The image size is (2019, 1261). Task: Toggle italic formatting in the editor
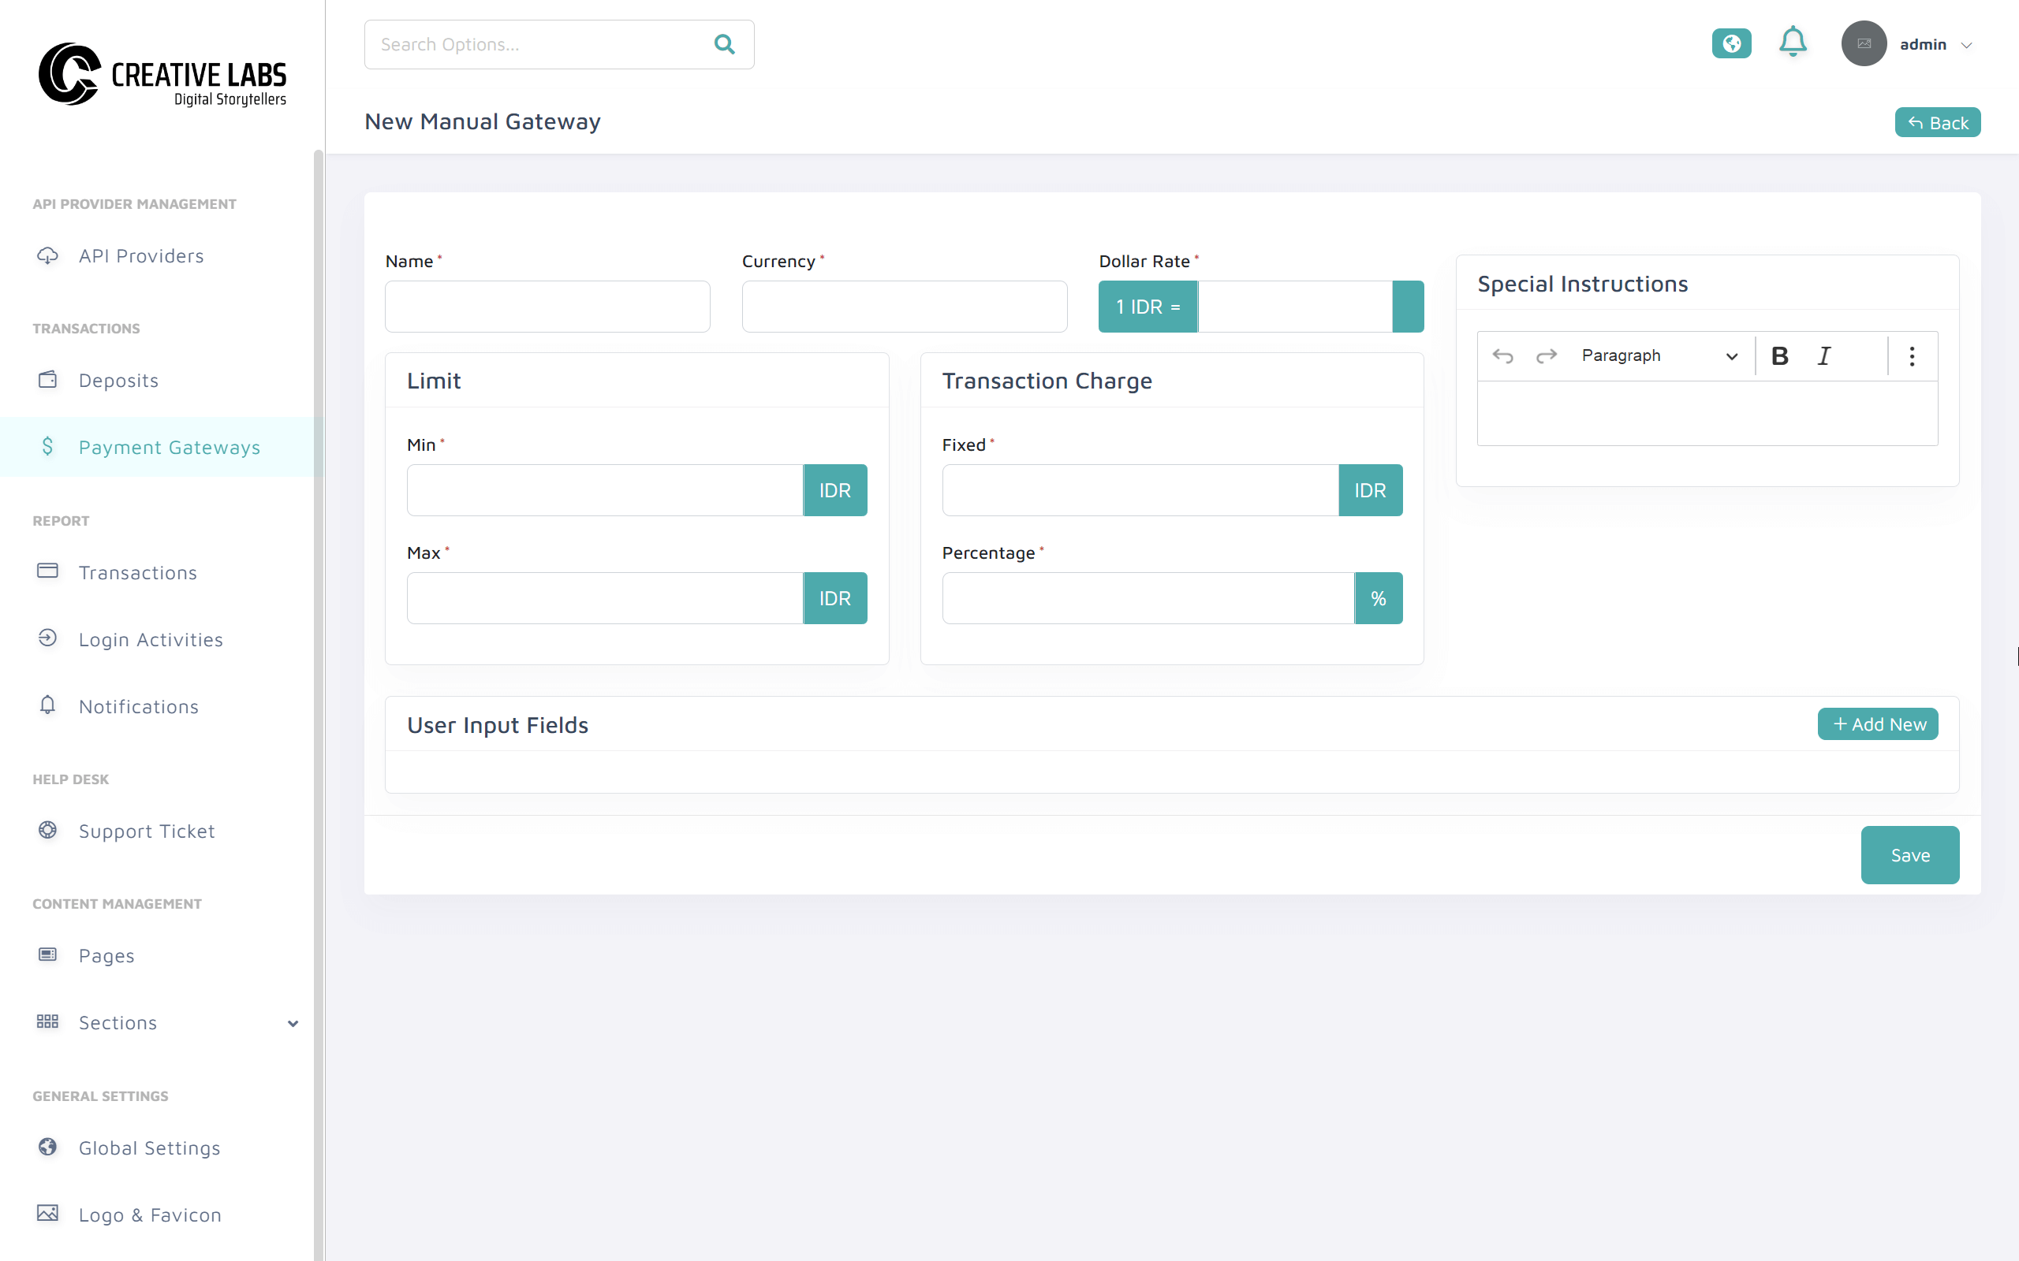point(1825,355)
